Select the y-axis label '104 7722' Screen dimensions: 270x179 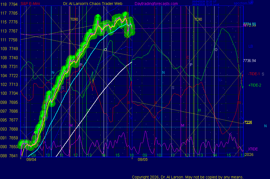coord(9,75)
